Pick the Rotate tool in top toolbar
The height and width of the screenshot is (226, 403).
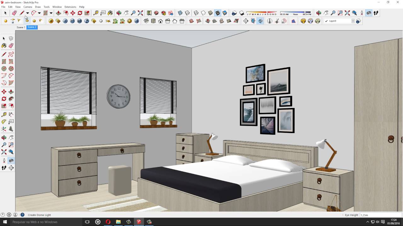pyautogui.click(x=80, y=13)
